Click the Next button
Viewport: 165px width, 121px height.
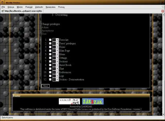click(x=45, y=86)
